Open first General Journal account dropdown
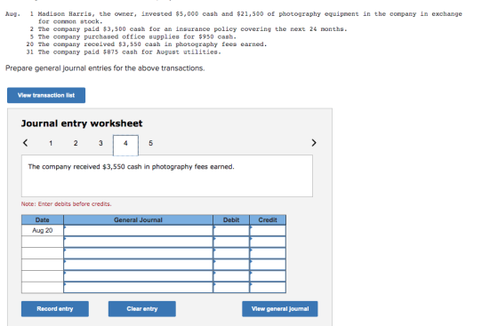Viewport: 498px width, 326px height. (138, 231)
